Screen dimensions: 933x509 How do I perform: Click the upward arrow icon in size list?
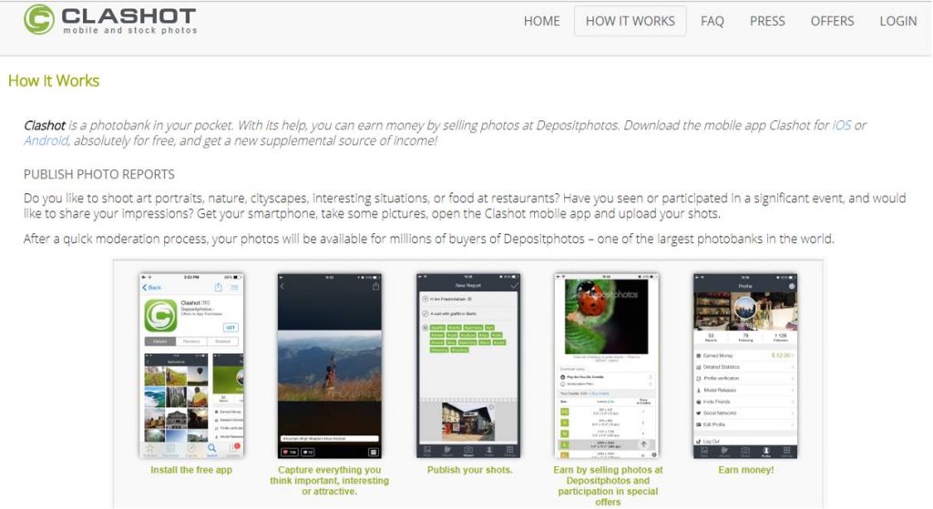point(644,443)
